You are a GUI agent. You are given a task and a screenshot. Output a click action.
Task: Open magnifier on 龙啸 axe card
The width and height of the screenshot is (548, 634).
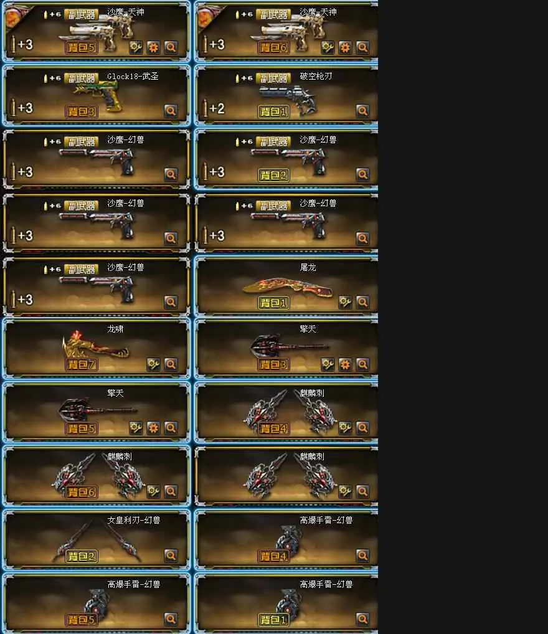pos(171,364)
